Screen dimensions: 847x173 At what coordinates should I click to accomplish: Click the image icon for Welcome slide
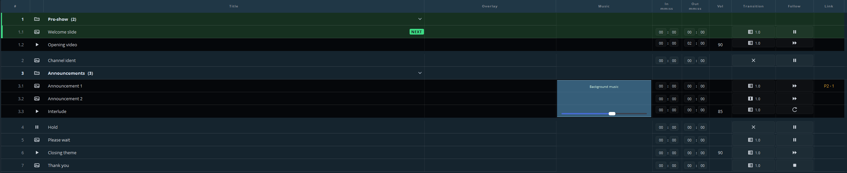(x=37, y=32)
